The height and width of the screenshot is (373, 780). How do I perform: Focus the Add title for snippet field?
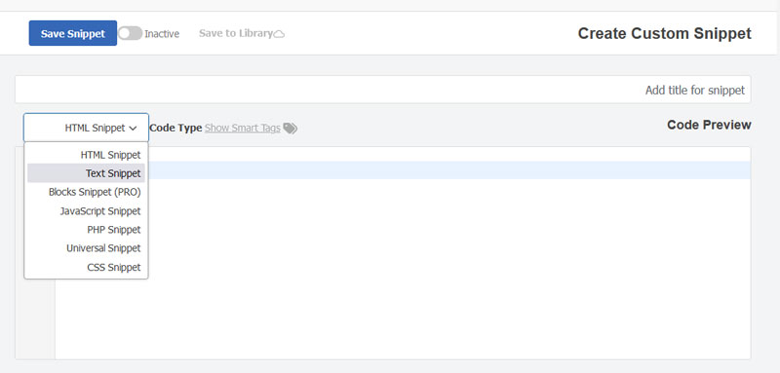coord(382,90)
